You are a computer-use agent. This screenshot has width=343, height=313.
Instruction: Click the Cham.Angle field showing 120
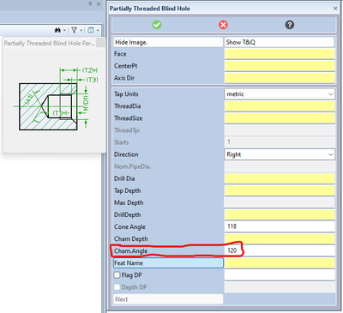coord(280,250)
